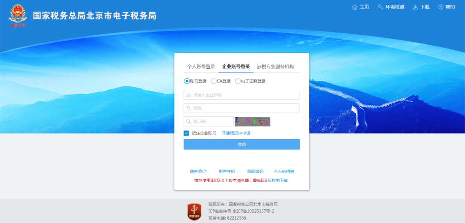Click the question mark help icon
The height and width of the screenshot is (223, 465).
pos(441,7)
